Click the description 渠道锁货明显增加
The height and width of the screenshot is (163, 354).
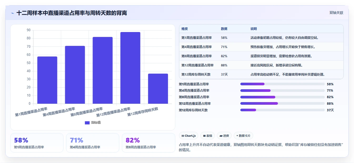pyautogui.click(x=281, y=56)
